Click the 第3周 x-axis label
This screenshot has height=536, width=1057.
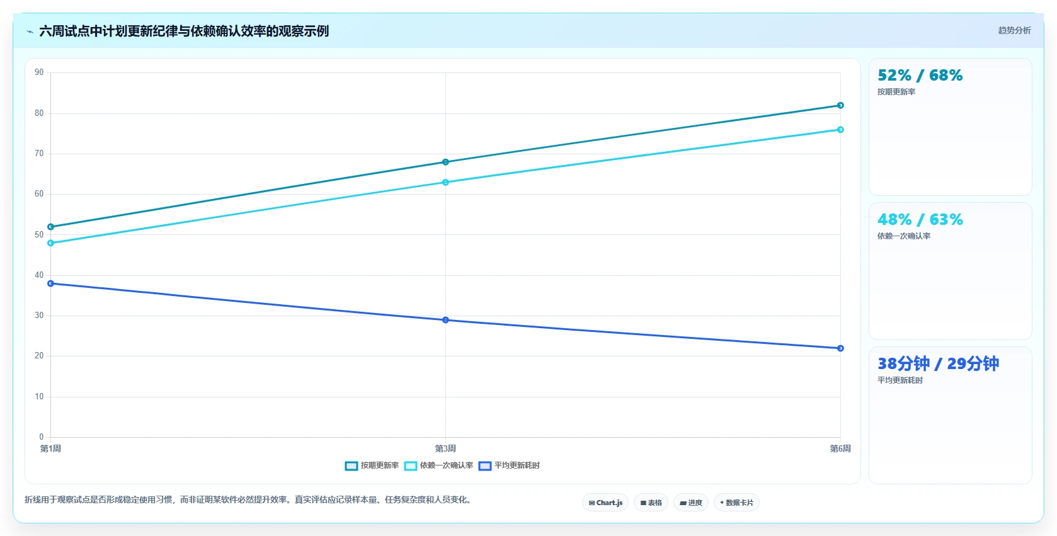(445, 448)
